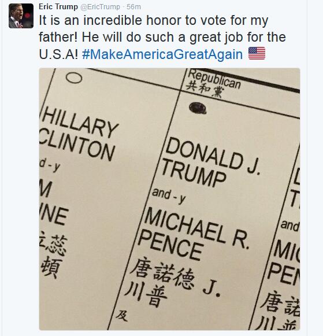The height and width of the screenshot is (336, 323).
Task: Select the empty oval above Hillary Clinton
Action: tap(74, 77)
